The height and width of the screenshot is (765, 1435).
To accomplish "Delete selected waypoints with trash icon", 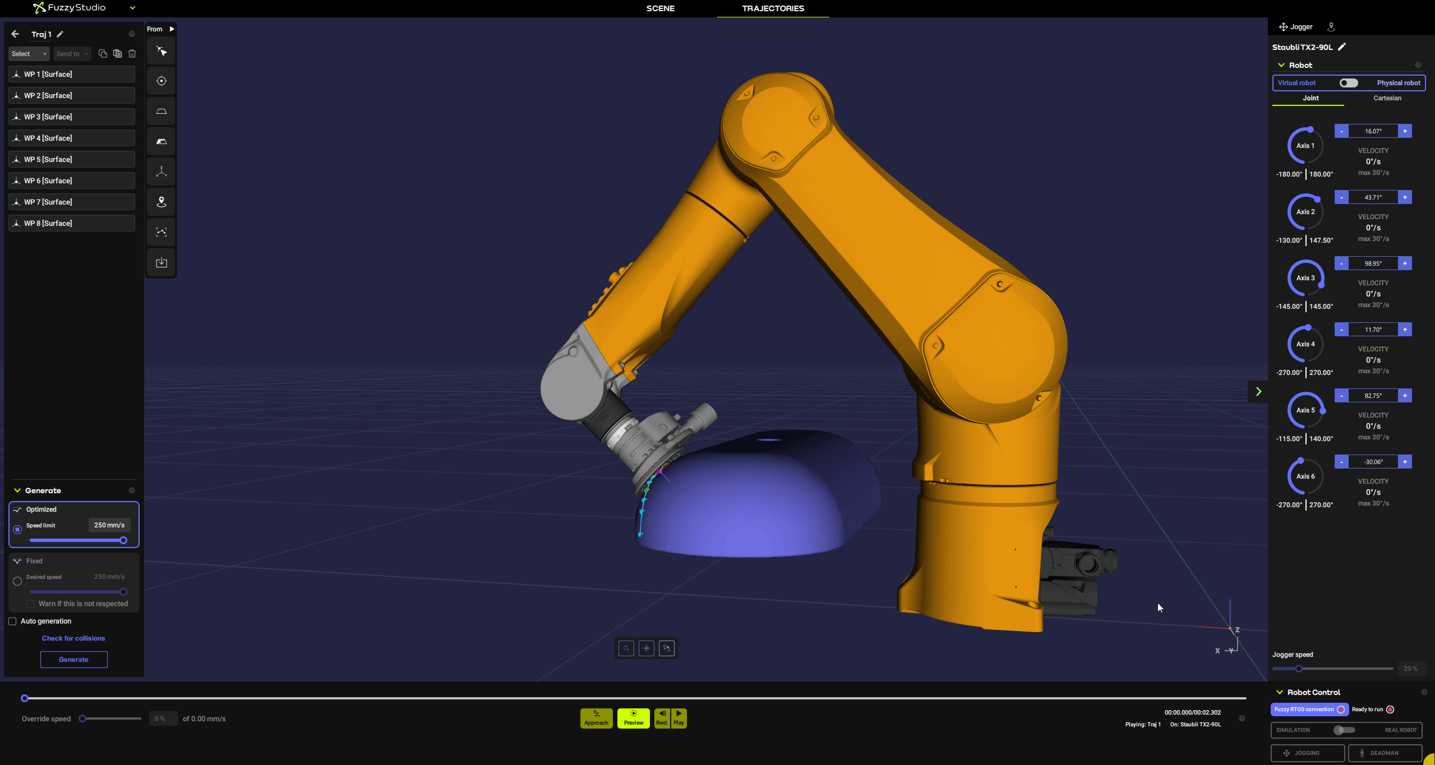I will (x=132, y=54).
